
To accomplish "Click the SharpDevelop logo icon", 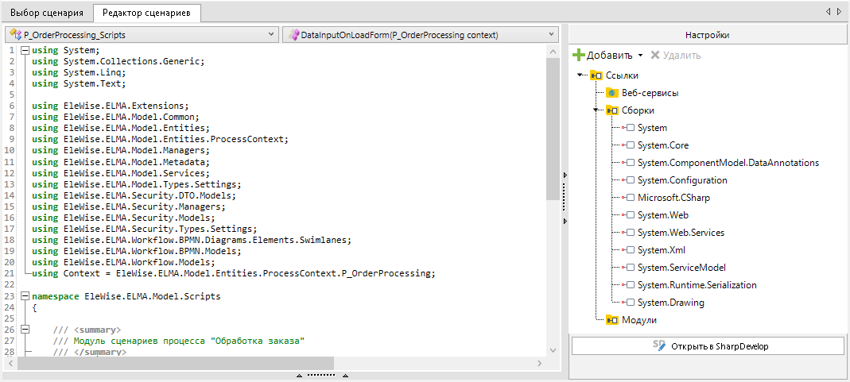I will (658, 345).
